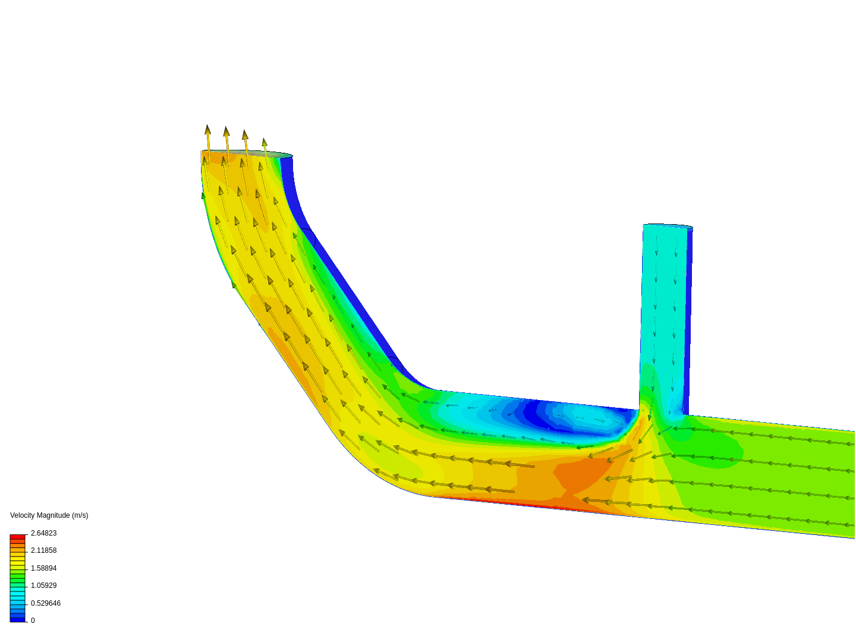The height and width of the screenshot is (642, 856).
Task: Click the 2.64823 legend maximum value
Action: [x=43, y=533]
